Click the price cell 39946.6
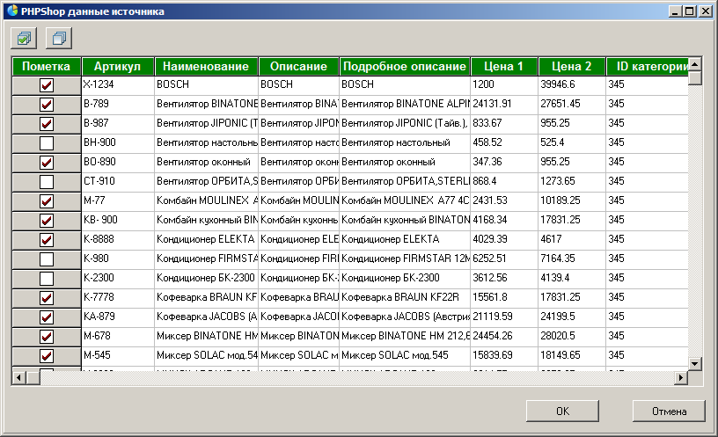Image resolution: width=718 pixels, height=437 pixels. pyautogui.click(x=571, y=84)
